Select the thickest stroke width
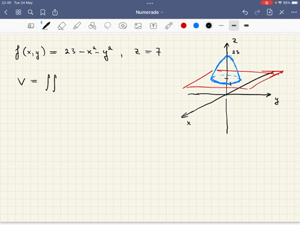 click(x=246, y=26)
